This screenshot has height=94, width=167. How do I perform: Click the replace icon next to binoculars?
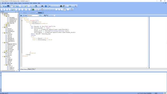coord(64,6)
